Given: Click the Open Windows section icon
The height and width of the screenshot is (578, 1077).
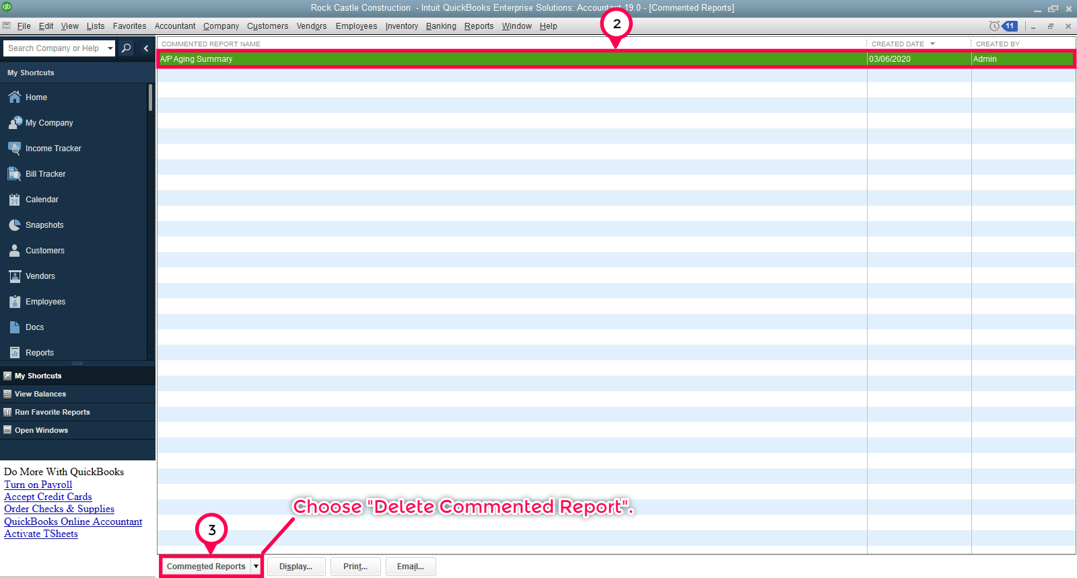Looking at the screenshot, I should click(x=7, y=431).
